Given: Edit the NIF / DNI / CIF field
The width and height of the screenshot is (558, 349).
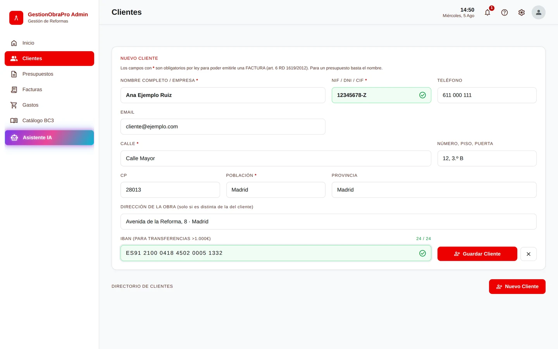Looking at the screenshot, I should 381,95.
